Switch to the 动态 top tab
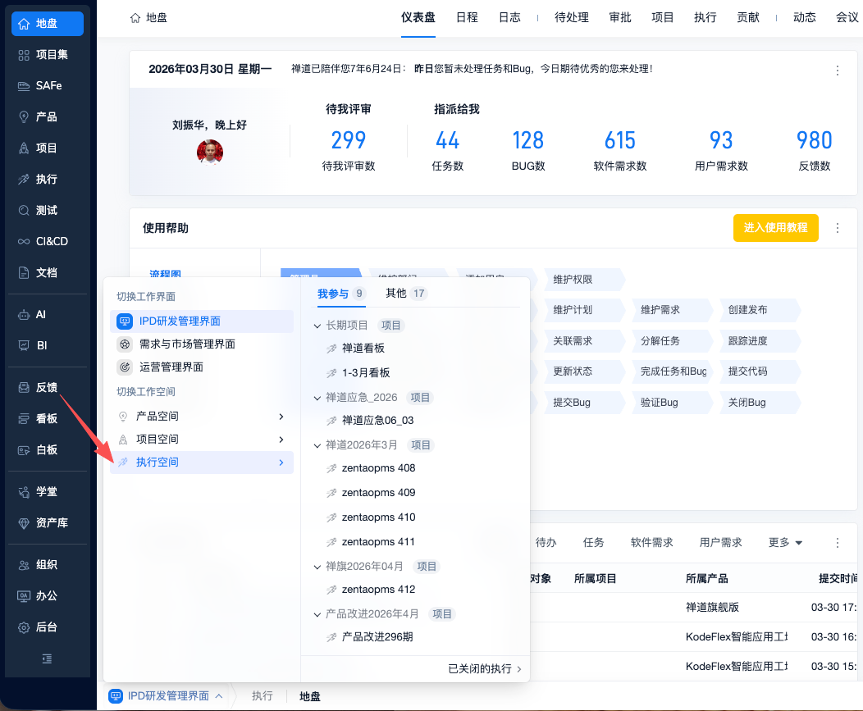Screen dimensions: 863x711 point(804,17)
